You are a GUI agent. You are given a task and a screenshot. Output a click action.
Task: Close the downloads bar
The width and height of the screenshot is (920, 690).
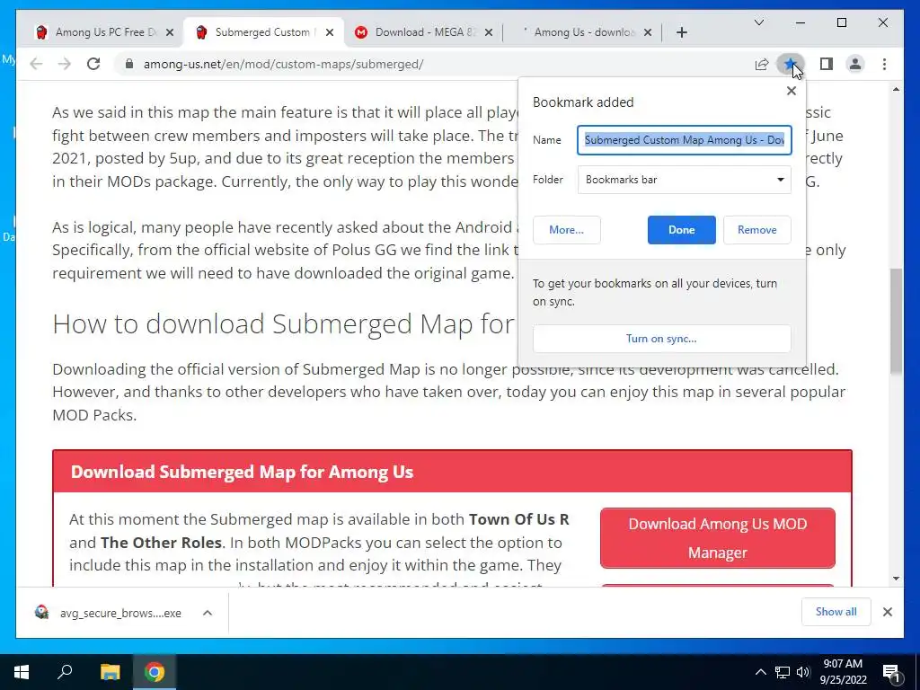887,612
